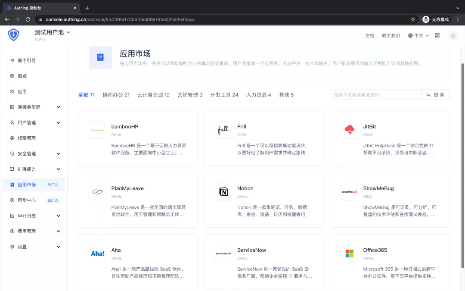The height and width of the screenshot is (291, 465).
Task: Go back in the browser
Action: point(7,19)
